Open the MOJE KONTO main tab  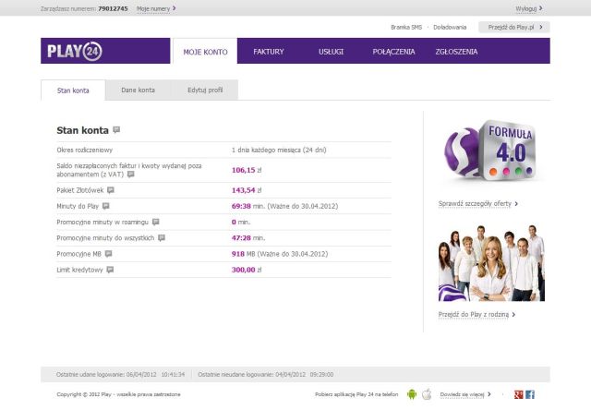[205, 52]
